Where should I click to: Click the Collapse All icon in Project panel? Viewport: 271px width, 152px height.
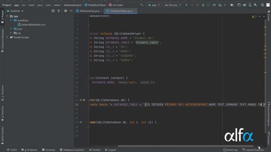59,11
